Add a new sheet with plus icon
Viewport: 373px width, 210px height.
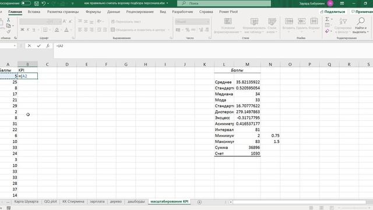tap(199, 202)
